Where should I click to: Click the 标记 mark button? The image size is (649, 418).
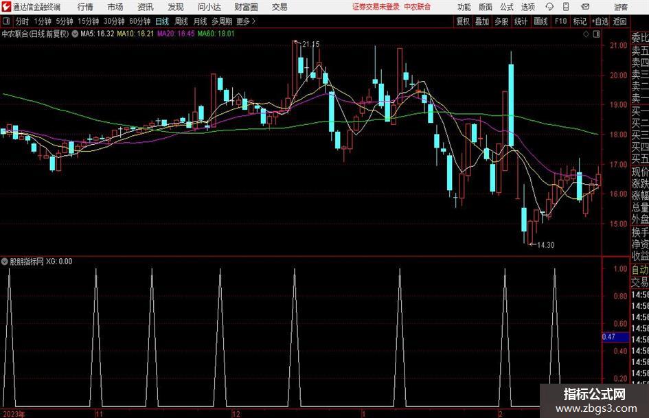[580, 21]
